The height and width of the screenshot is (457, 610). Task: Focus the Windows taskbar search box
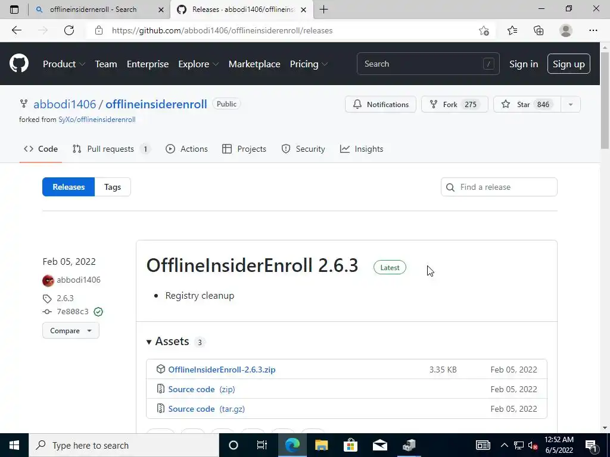pyautogui.click(x=124, y=445)
